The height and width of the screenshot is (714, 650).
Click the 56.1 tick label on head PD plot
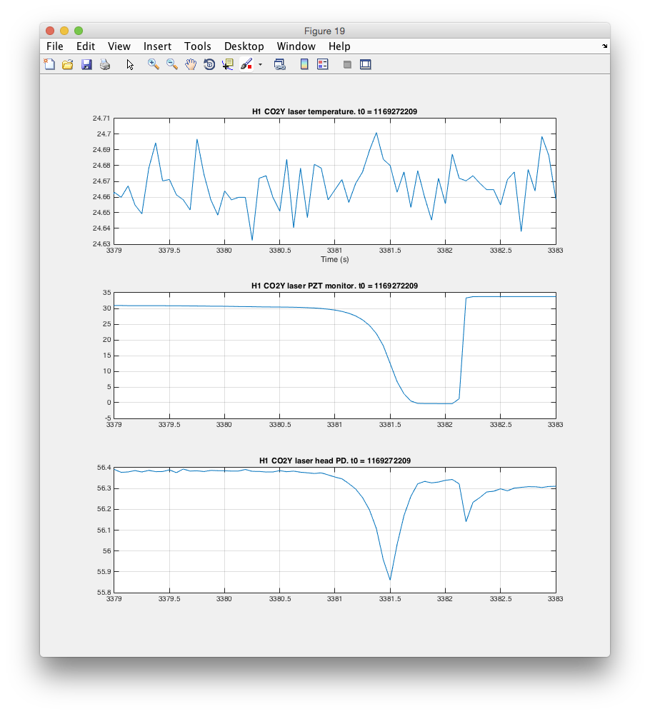[x=104, y=530]
